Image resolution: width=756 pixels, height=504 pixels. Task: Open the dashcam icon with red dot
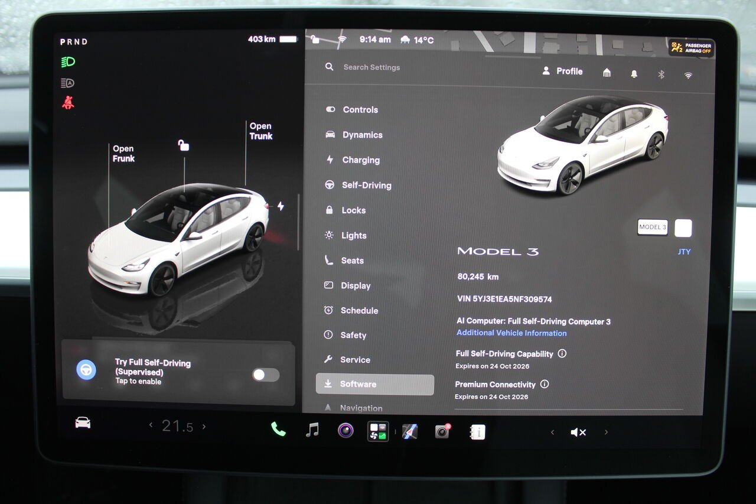point(442,431)
